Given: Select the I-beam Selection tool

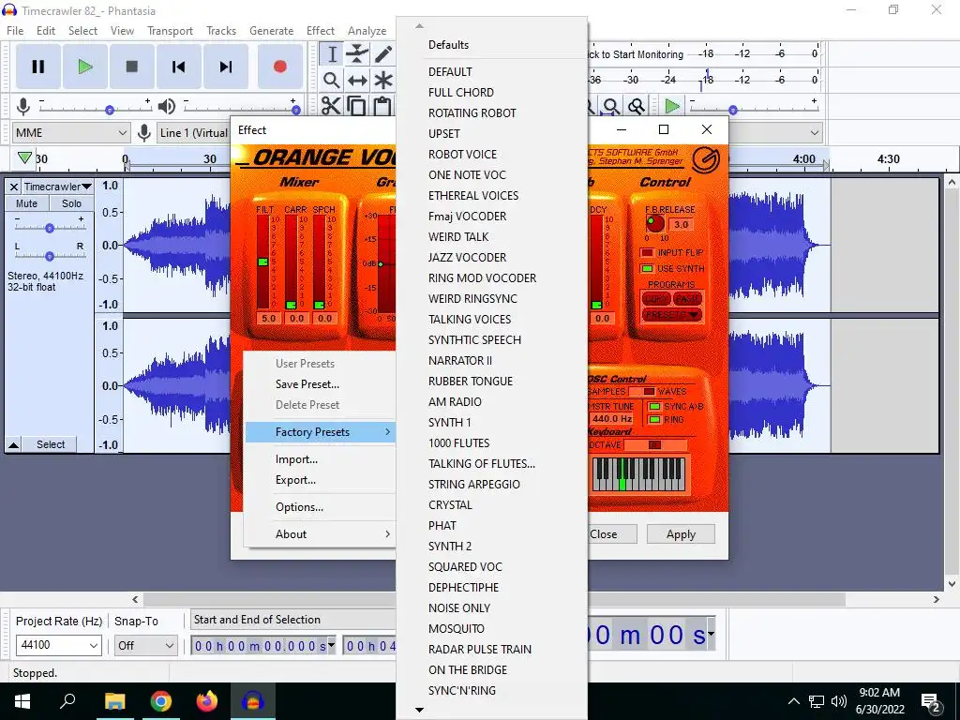Looking at the screenshot, I should tap(331, 53).
